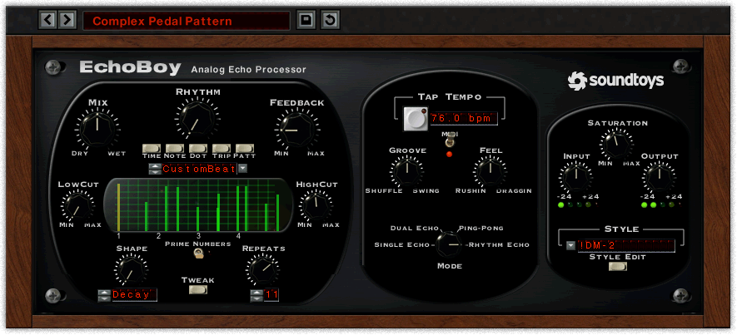737x335 pixels.
Task: Click the 76.0 bpm tempo field
Action: [x=463, y=118]
